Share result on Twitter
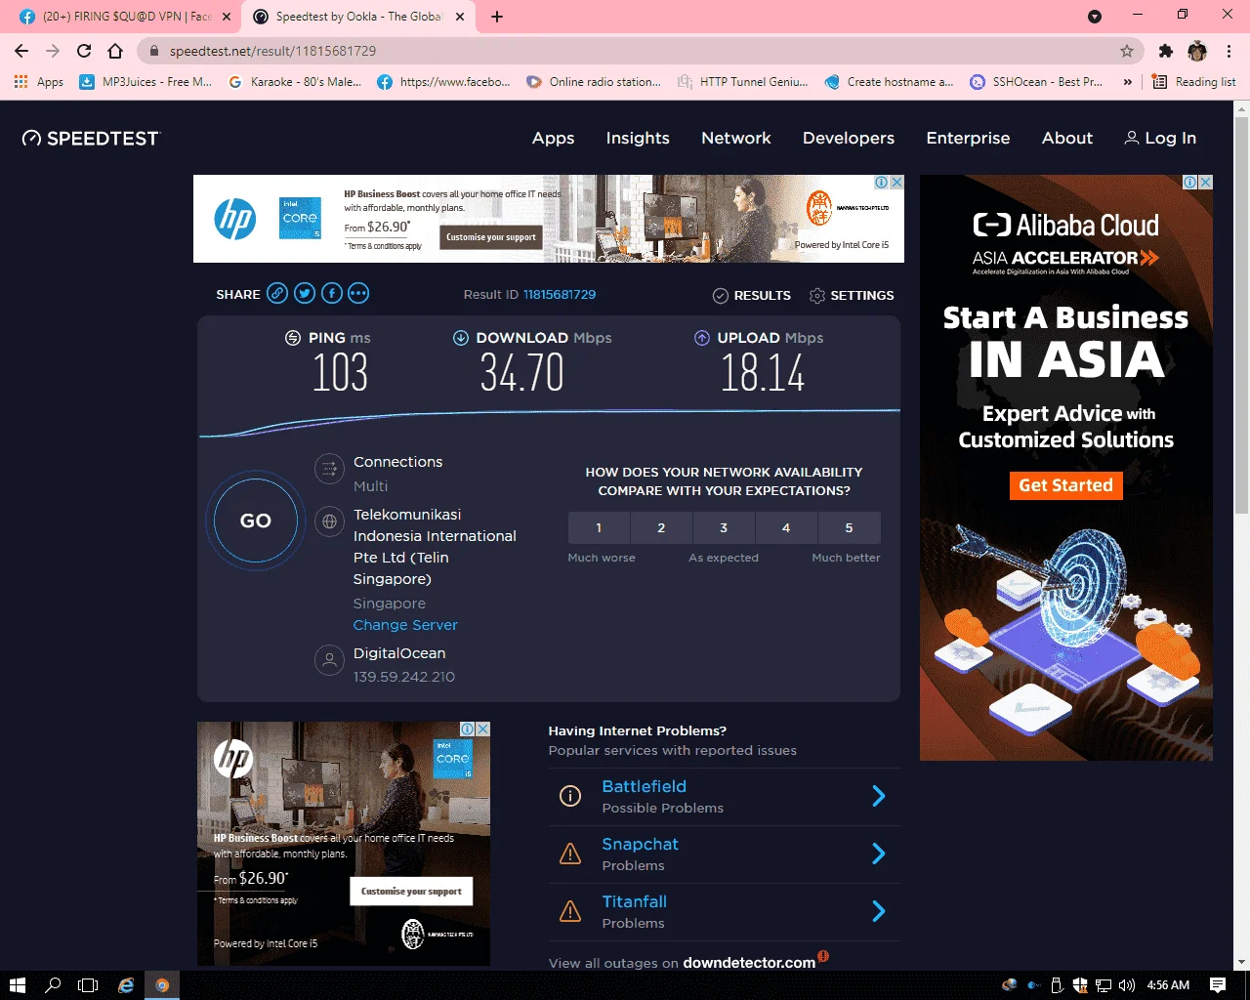 (305, 293)
